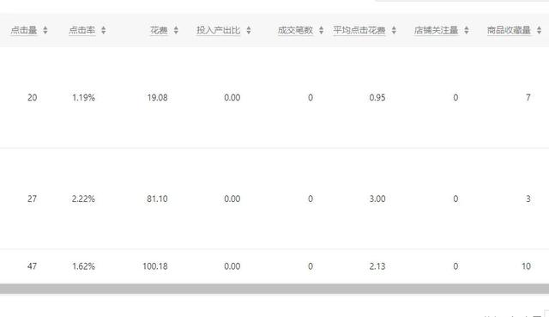Click the 投入产出比 column header label
549x317 pixels.
pyautogui.click(x=218, y=30)
